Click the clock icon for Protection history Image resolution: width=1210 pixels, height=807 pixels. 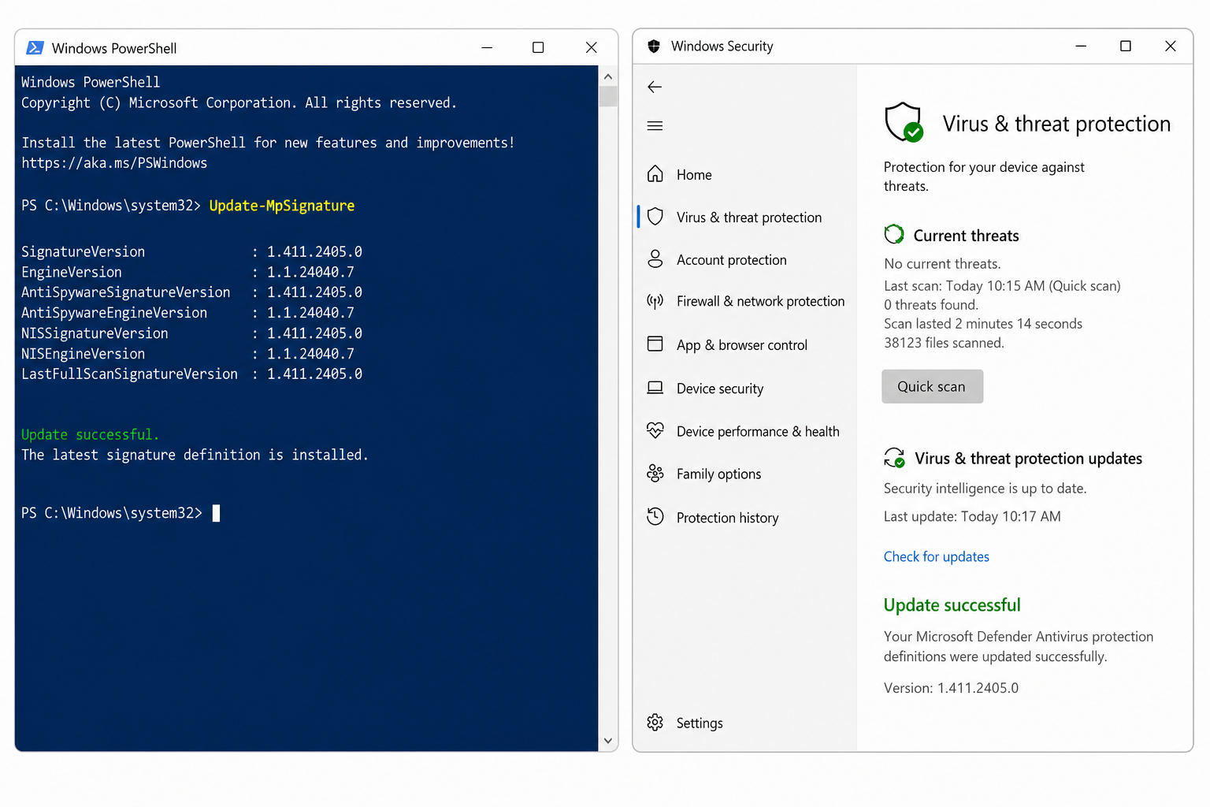(x=655, y=517)
